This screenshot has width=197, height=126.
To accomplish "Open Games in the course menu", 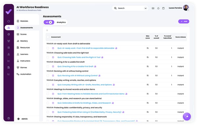I will 22,68.
